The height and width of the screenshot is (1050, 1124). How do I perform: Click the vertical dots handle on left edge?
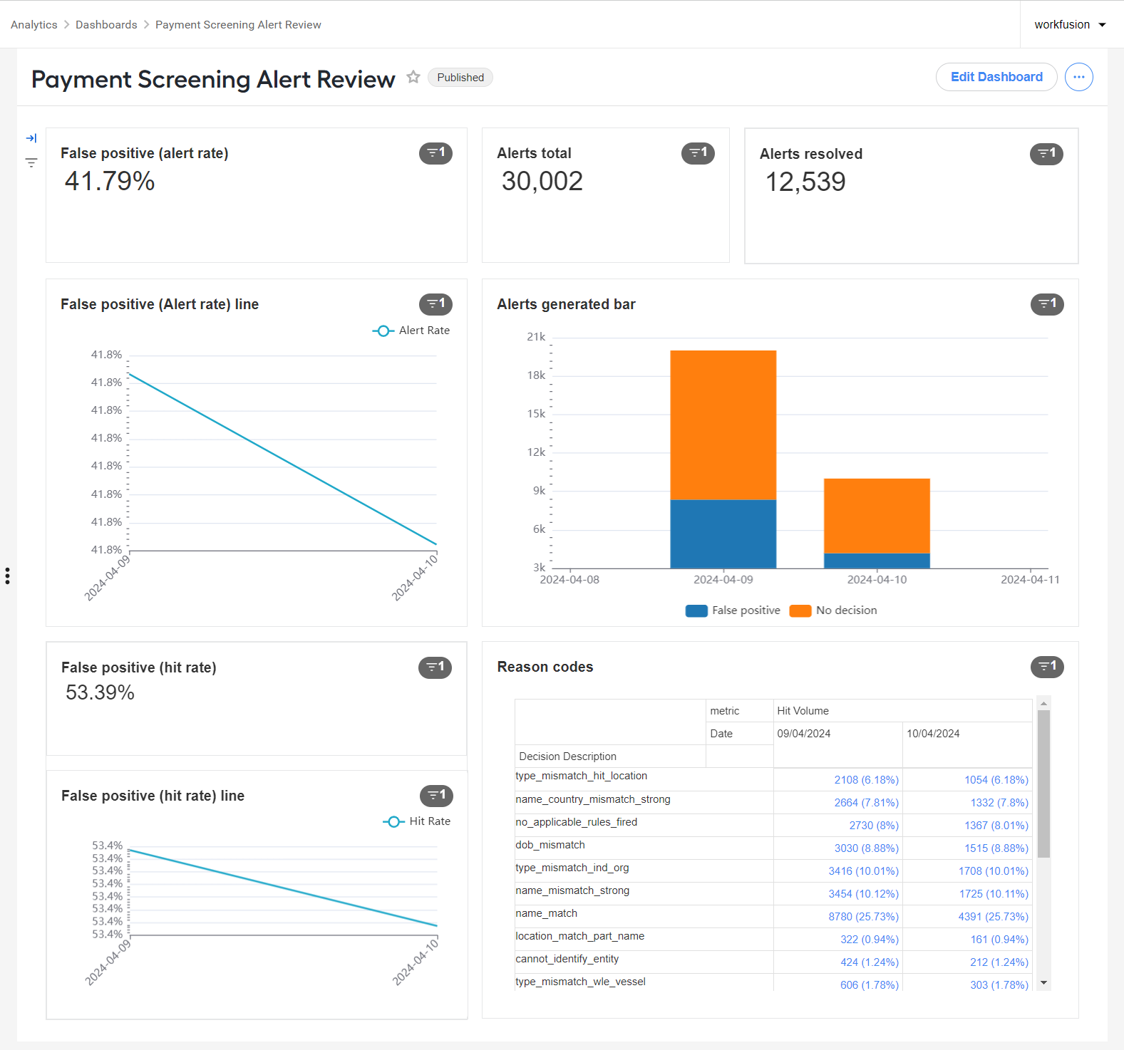[x=7, y=576]
